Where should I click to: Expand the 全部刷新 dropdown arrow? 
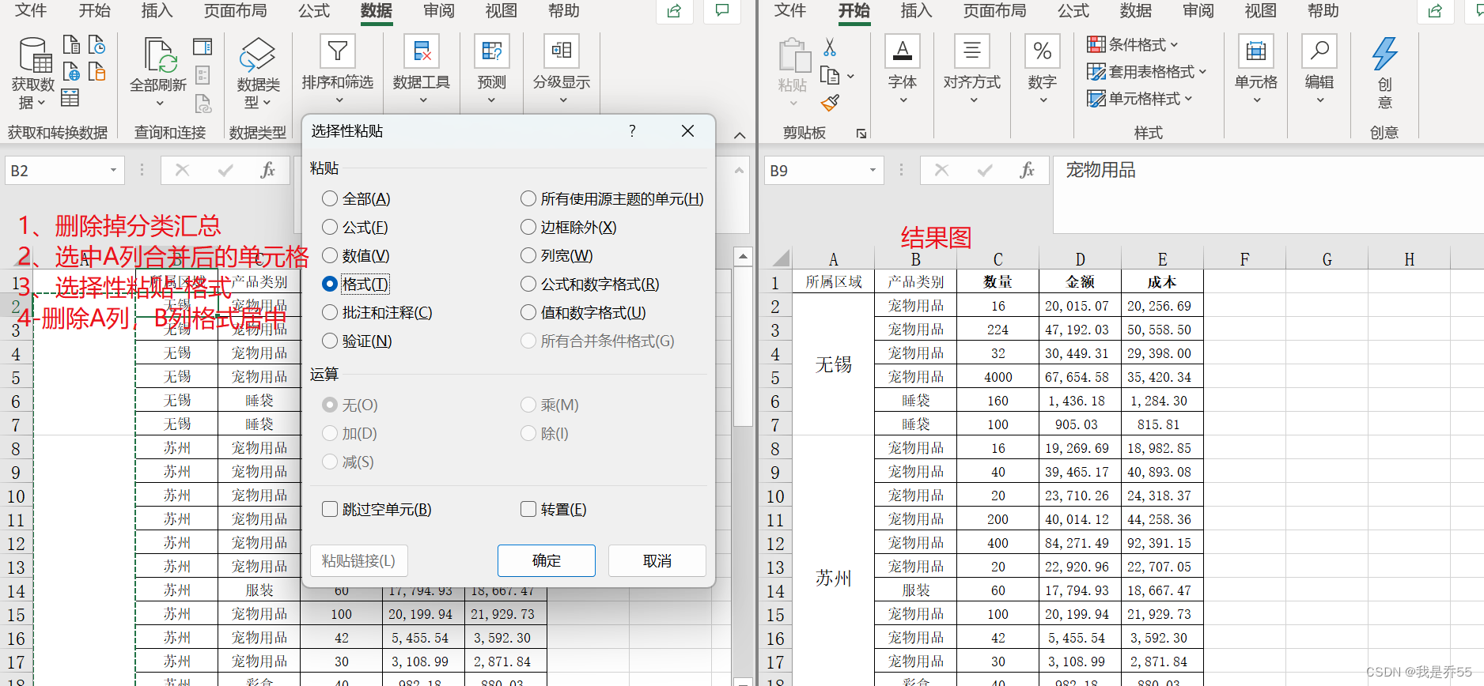click(x=160, y=104)
